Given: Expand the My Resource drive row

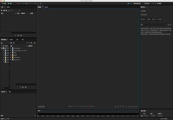Looking at the screenshot, I should click(11, 57).
